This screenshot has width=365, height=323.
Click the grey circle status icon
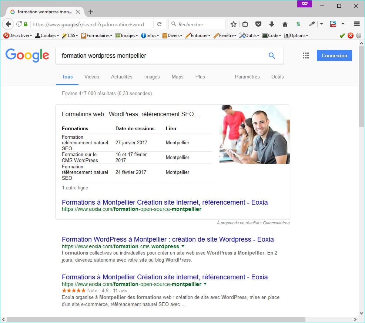pyautogui.click(x=359, y=36)
